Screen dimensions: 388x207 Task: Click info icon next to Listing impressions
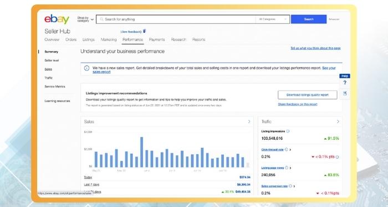pyautogui.click(x=288, y=131)
